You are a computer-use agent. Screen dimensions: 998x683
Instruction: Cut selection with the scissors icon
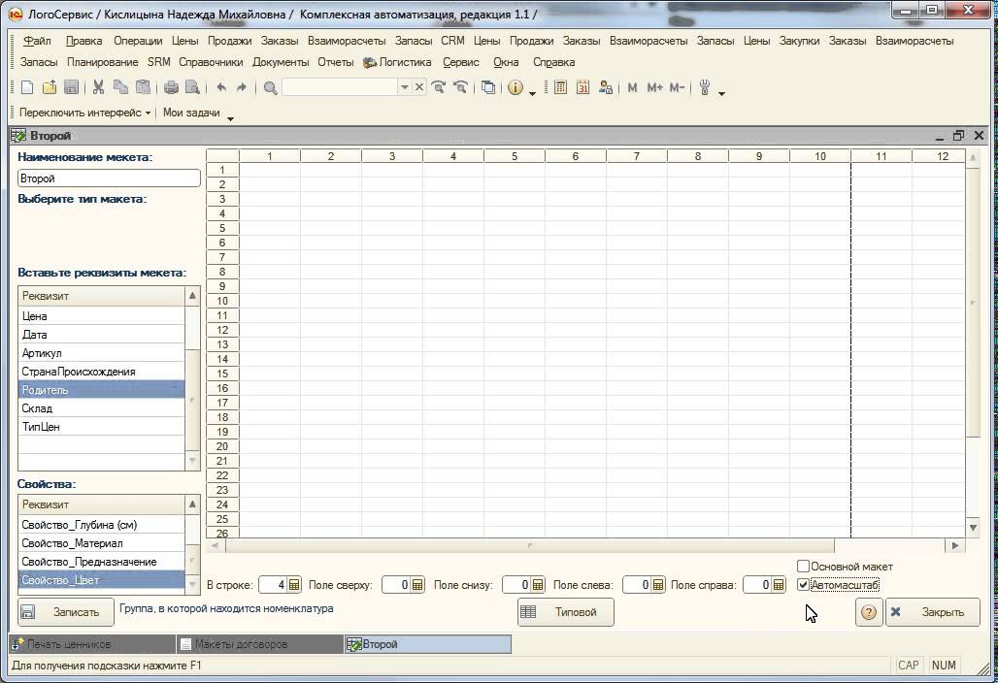(98, 87)
